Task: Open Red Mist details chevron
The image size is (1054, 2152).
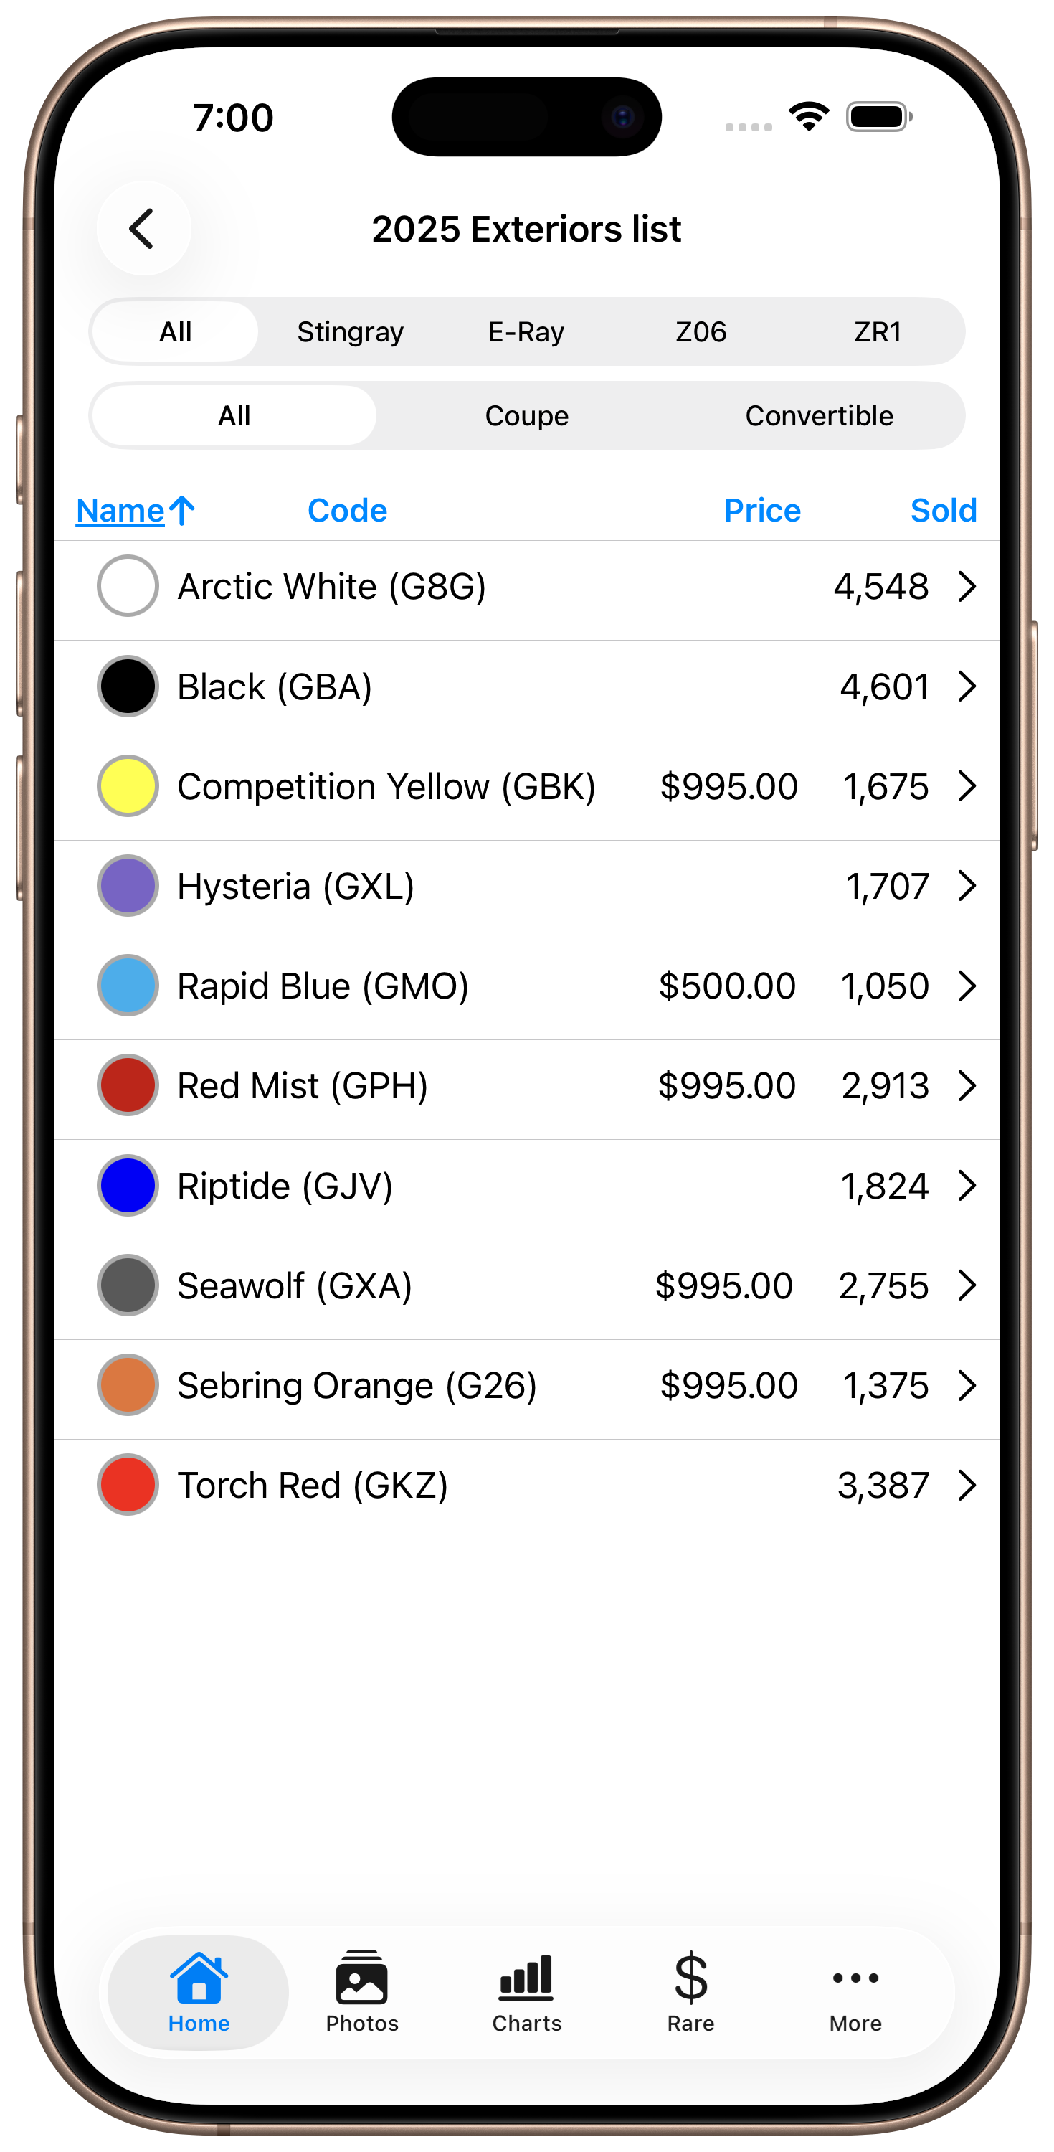Action: pos(967,1085)
